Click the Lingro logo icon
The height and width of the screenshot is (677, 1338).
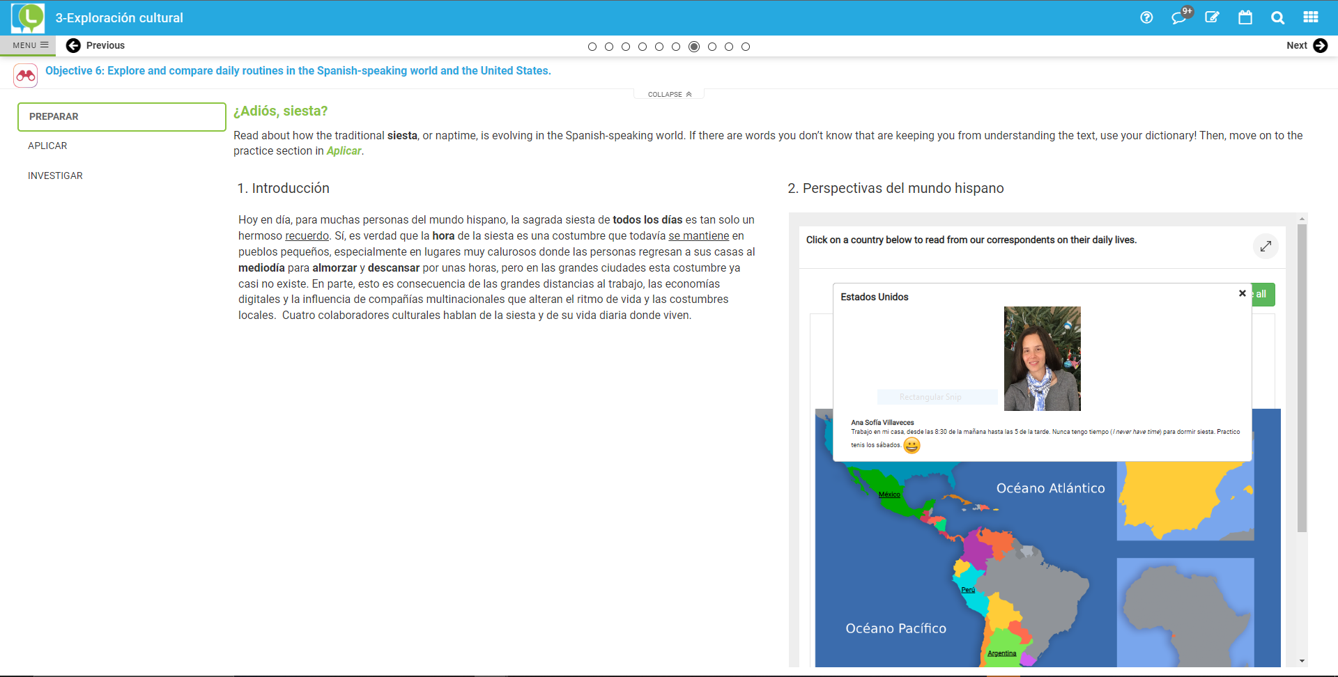28,17
